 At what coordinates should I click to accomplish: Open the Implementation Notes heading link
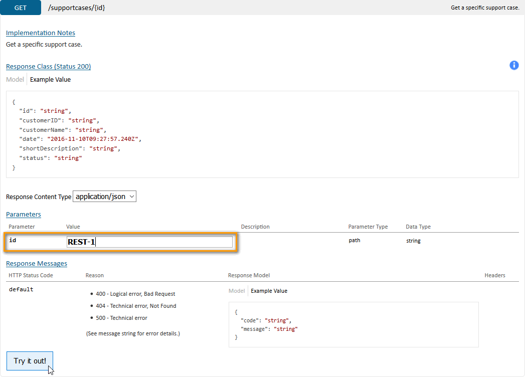pyautogui.click(x=41, y=33)
